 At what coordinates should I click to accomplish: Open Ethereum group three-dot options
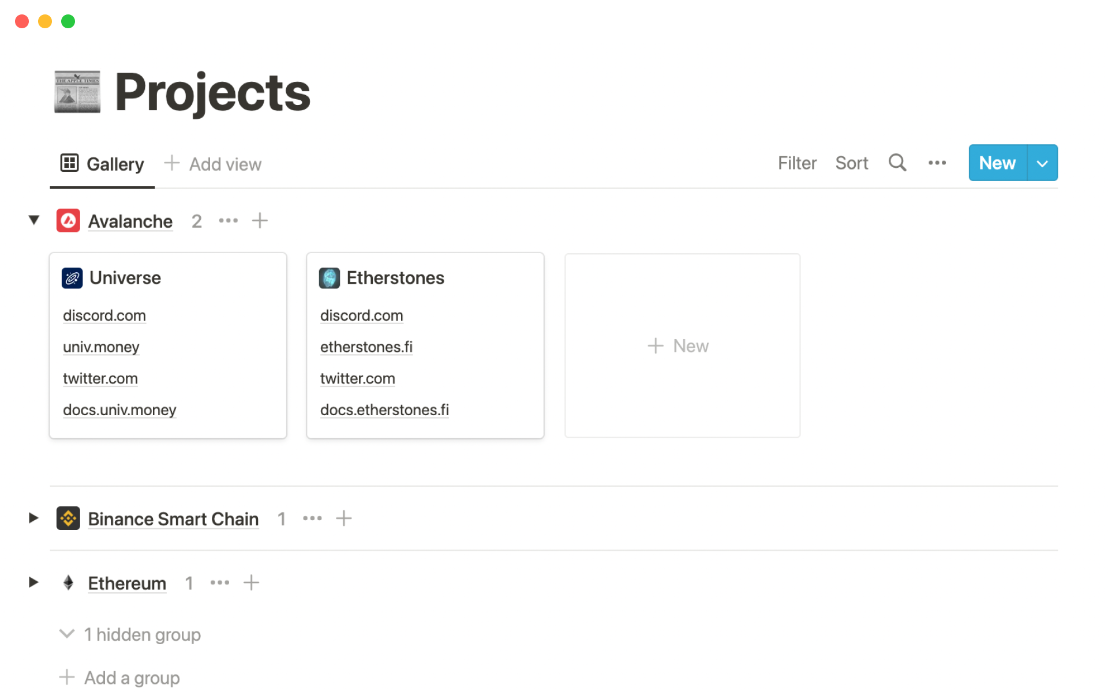tap(219, 583)
